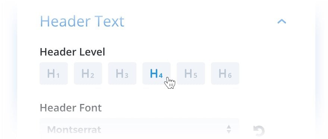The height and width of the screenshot is (139, 328).
Task: Choose the H3 header level icon
Action: (x=122, y=73)
